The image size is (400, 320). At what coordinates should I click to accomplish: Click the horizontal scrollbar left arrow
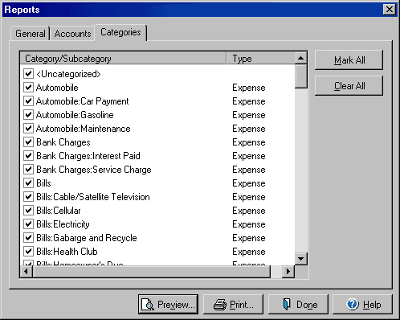(x=27, y=271)
